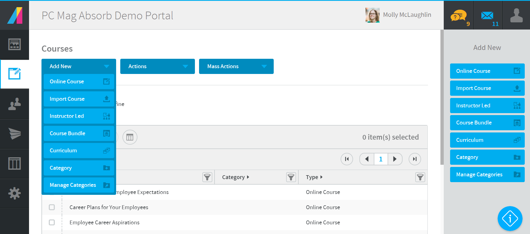Choose Instructor Led from Add New menu
Screen dimensions: 530x234
(79, 116)
